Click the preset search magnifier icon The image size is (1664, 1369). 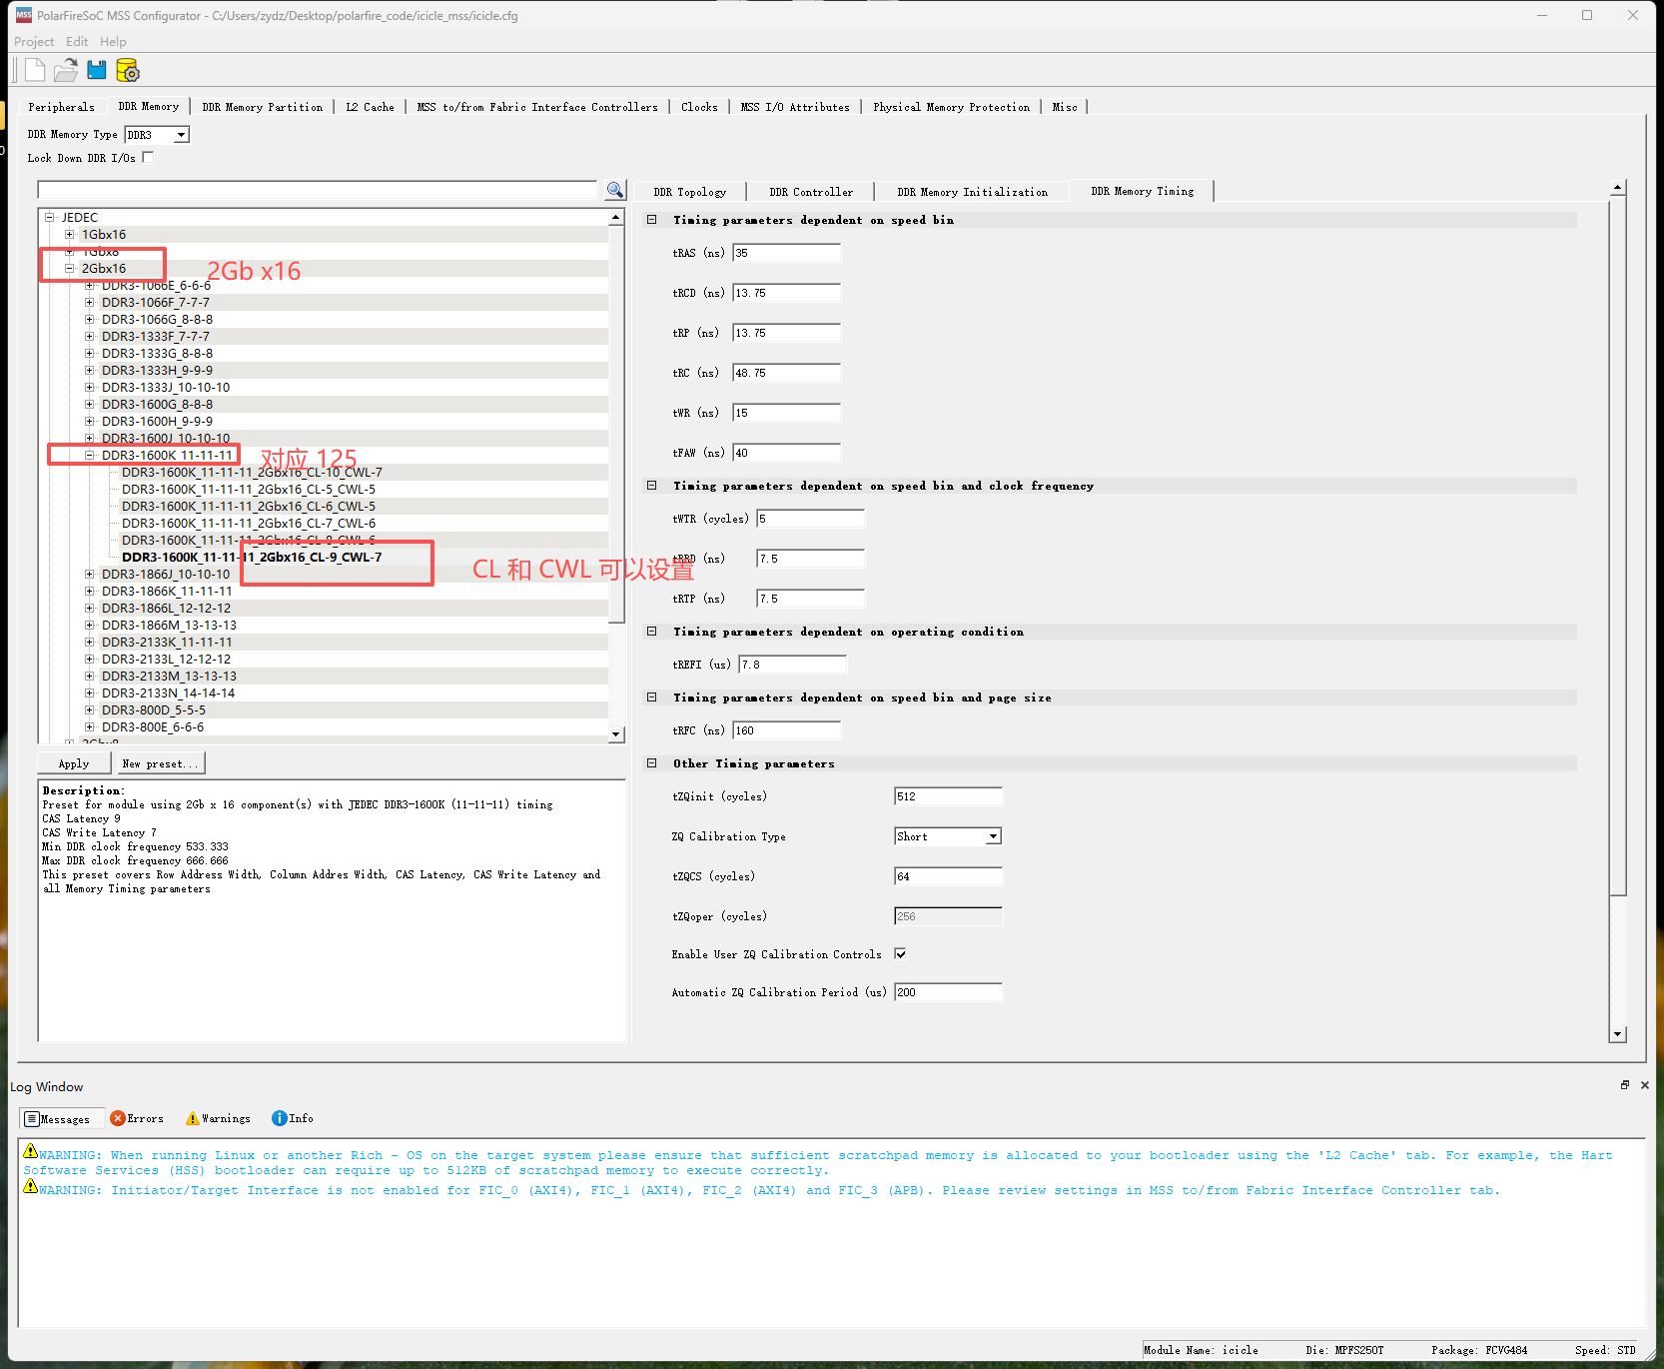[x=615, y=190]
